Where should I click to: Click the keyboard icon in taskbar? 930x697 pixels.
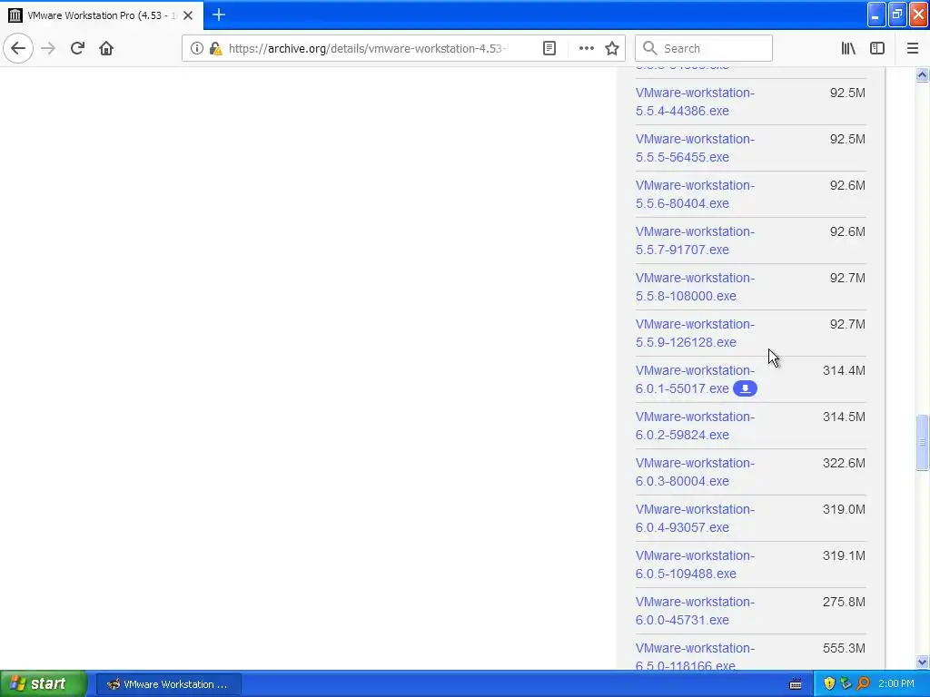pyautogui.click(x=796, y=684)
